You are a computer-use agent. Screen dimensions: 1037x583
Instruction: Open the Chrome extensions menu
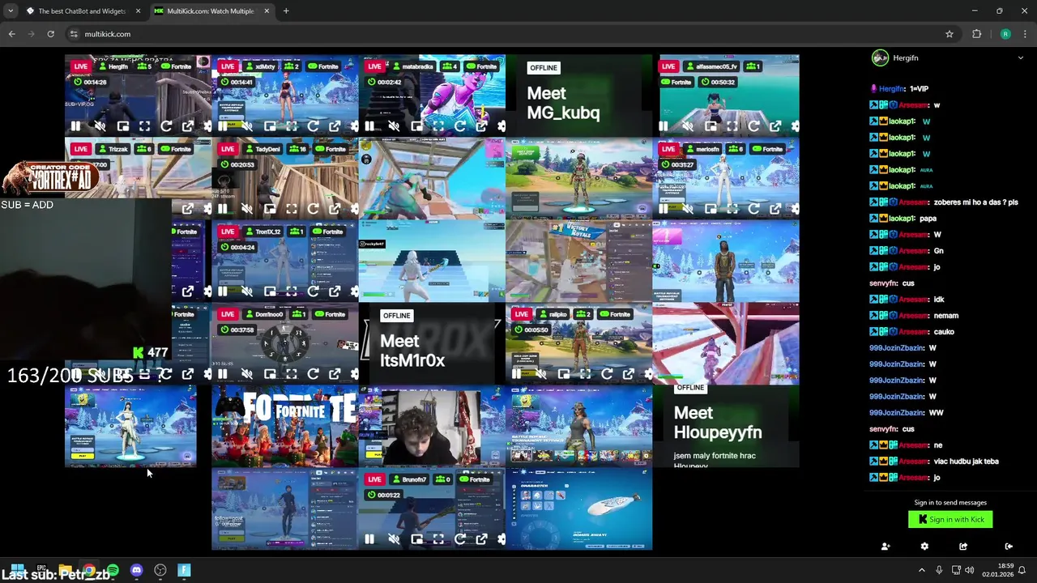[976, 34]
